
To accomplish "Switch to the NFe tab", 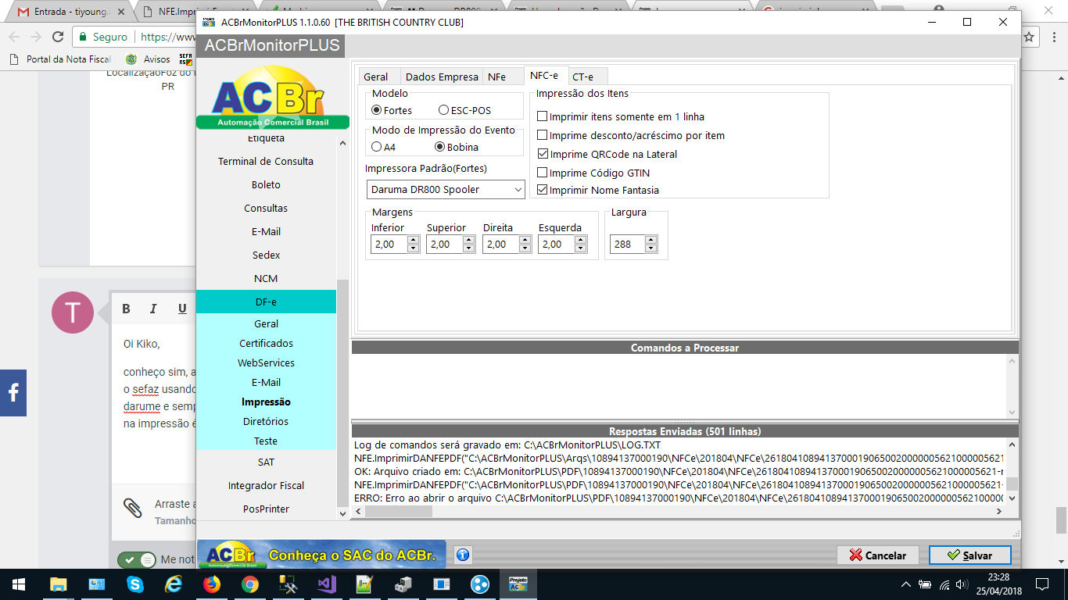I will tap(497, 77).
